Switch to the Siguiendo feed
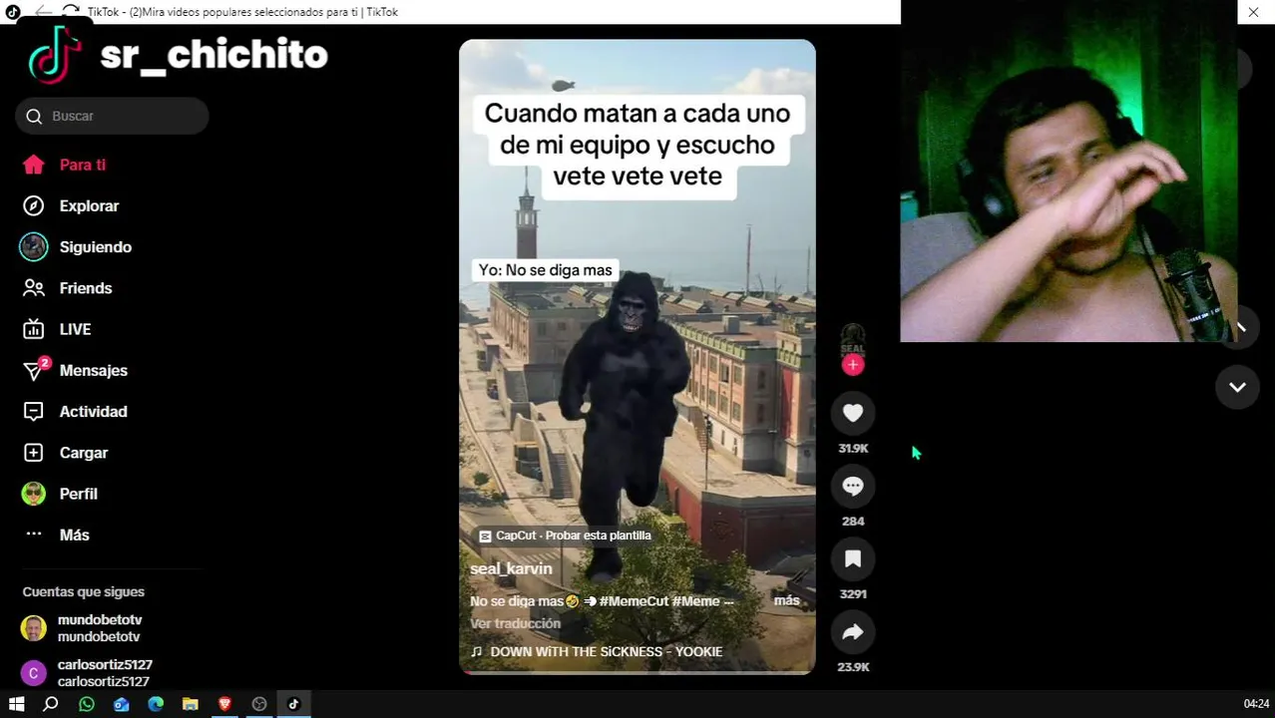 tap(96, 246)
